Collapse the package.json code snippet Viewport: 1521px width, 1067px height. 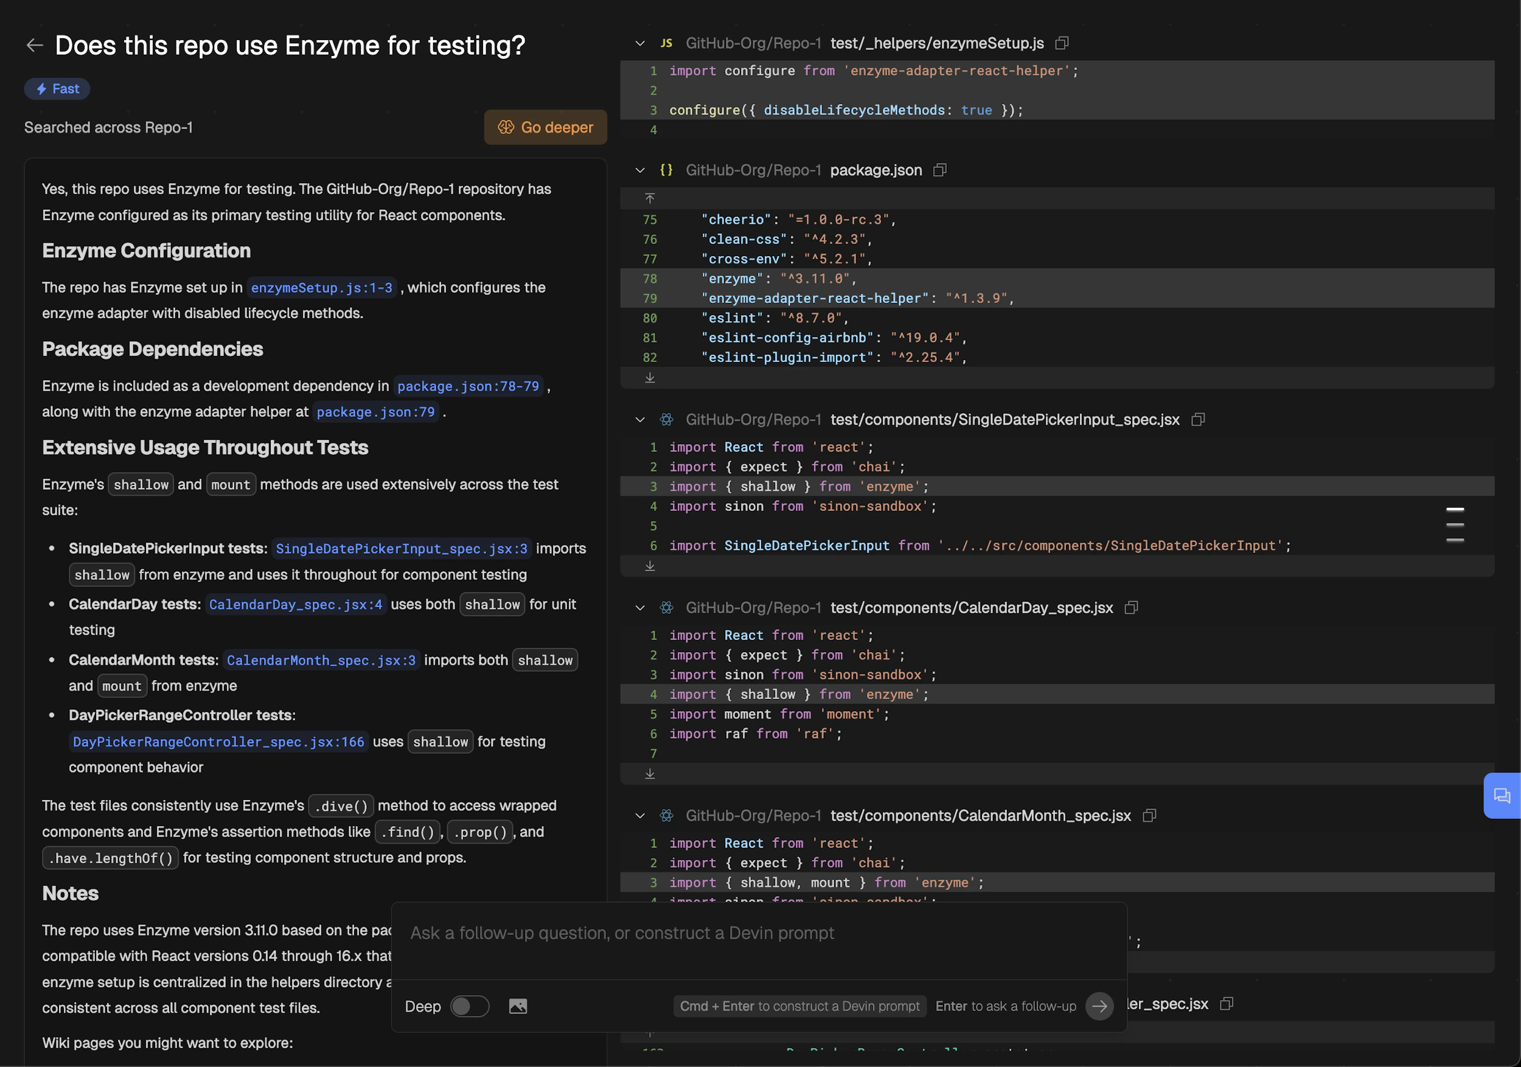[x=640, y=170]
